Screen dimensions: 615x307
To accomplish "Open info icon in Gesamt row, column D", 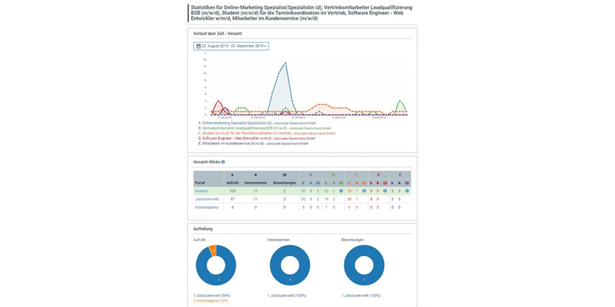I will pyautogui.click(x=385, y=191).
